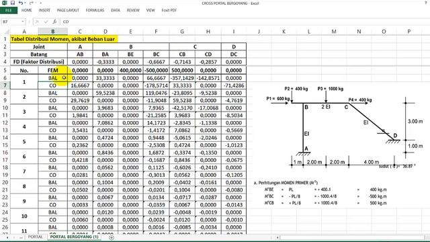The width and height of the screenshot is (430, 242).
Task: Switch to the HOME ribbon tab
Action: click(27, 10)
